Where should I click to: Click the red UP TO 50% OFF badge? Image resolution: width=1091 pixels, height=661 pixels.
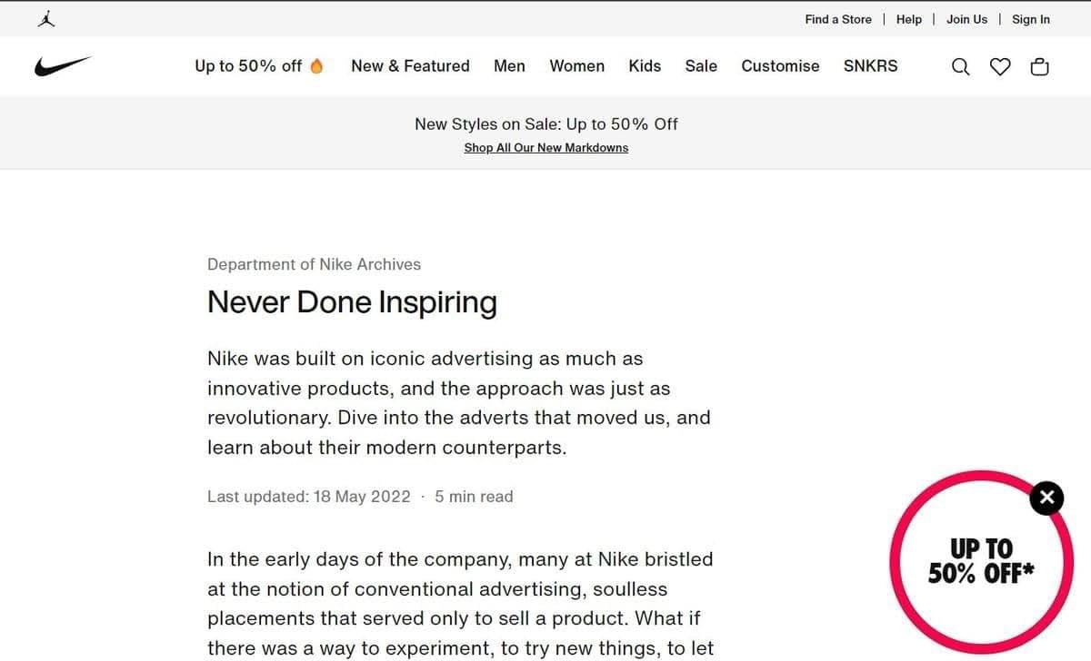click(980, 561)
